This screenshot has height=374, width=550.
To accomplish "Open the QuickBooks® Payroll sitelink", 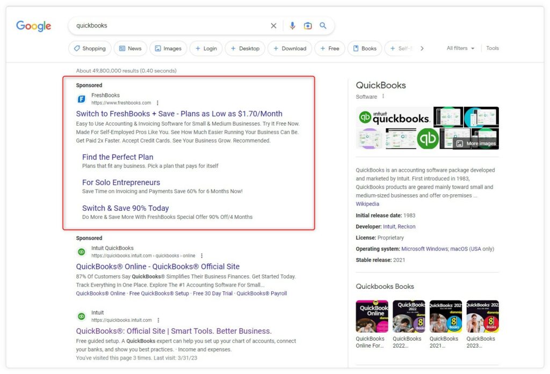I will click(x=262, y=294).
